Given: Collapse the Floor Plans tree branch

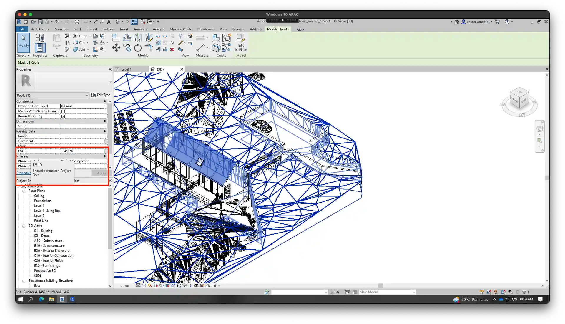Looking at the screenshot, I should tap(24, 191).
